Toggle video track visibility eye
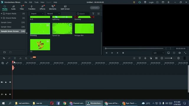189x106 pixels. (x=10, y=82)
